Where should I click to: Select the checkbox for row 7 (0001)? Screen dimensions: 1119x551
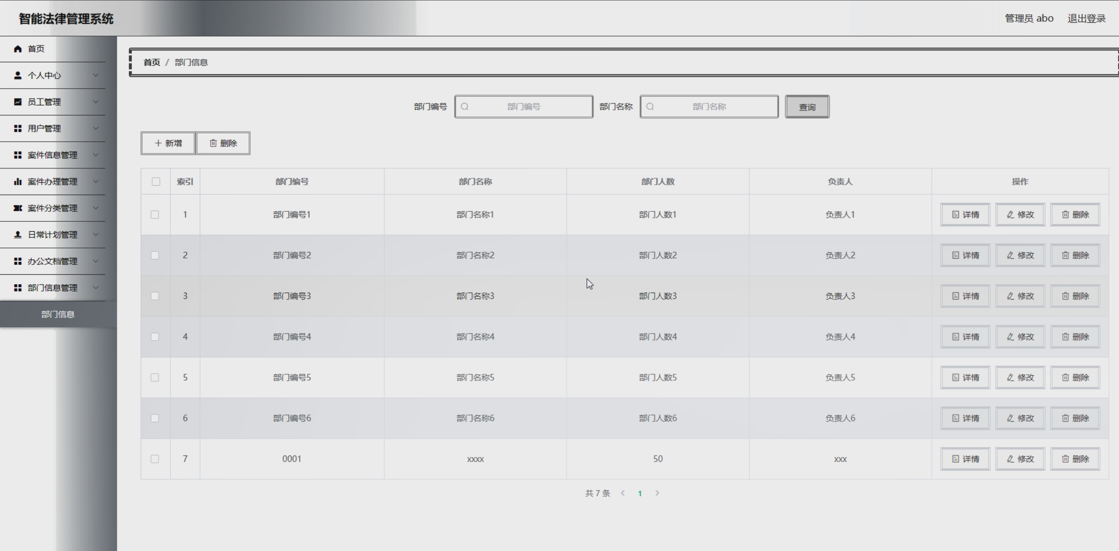click(x=155, y=459)
